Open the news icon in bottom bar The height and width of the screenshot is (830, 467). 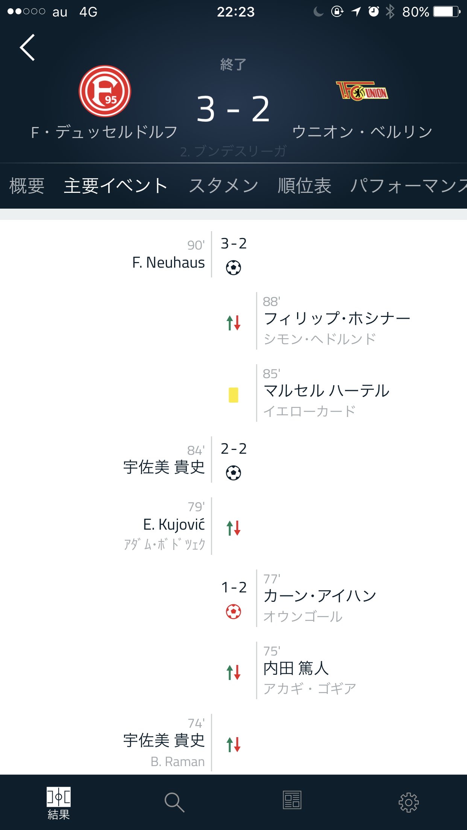292,800
